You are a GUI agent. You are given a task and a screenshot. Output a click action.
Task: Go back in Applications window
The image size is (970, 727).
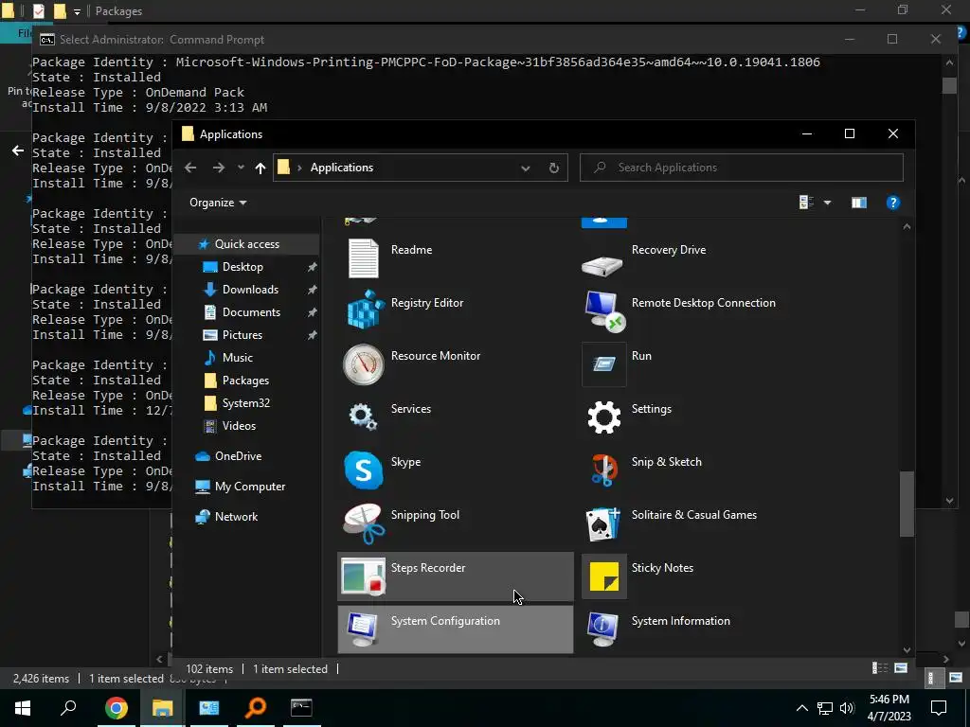click(x=190, y=168)
